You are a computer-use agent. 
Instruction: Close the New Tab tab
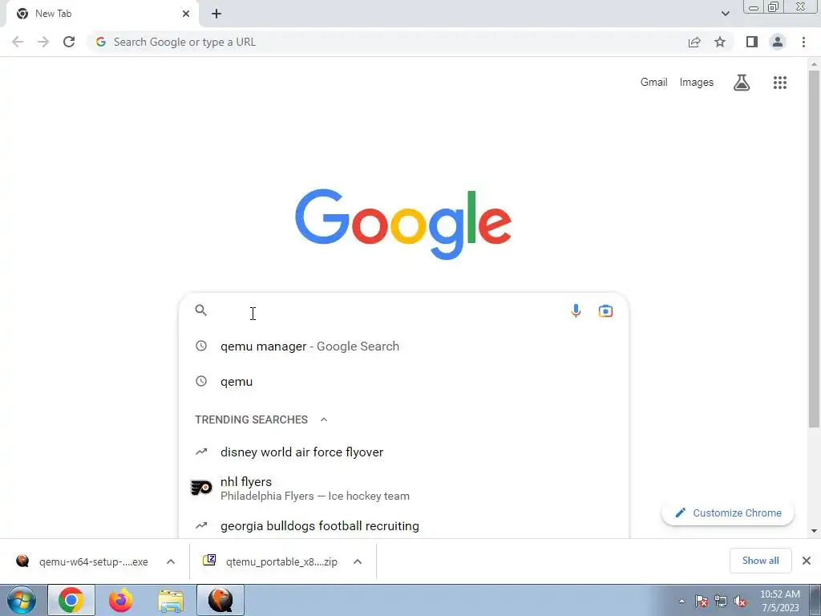[x=186, y=14]
